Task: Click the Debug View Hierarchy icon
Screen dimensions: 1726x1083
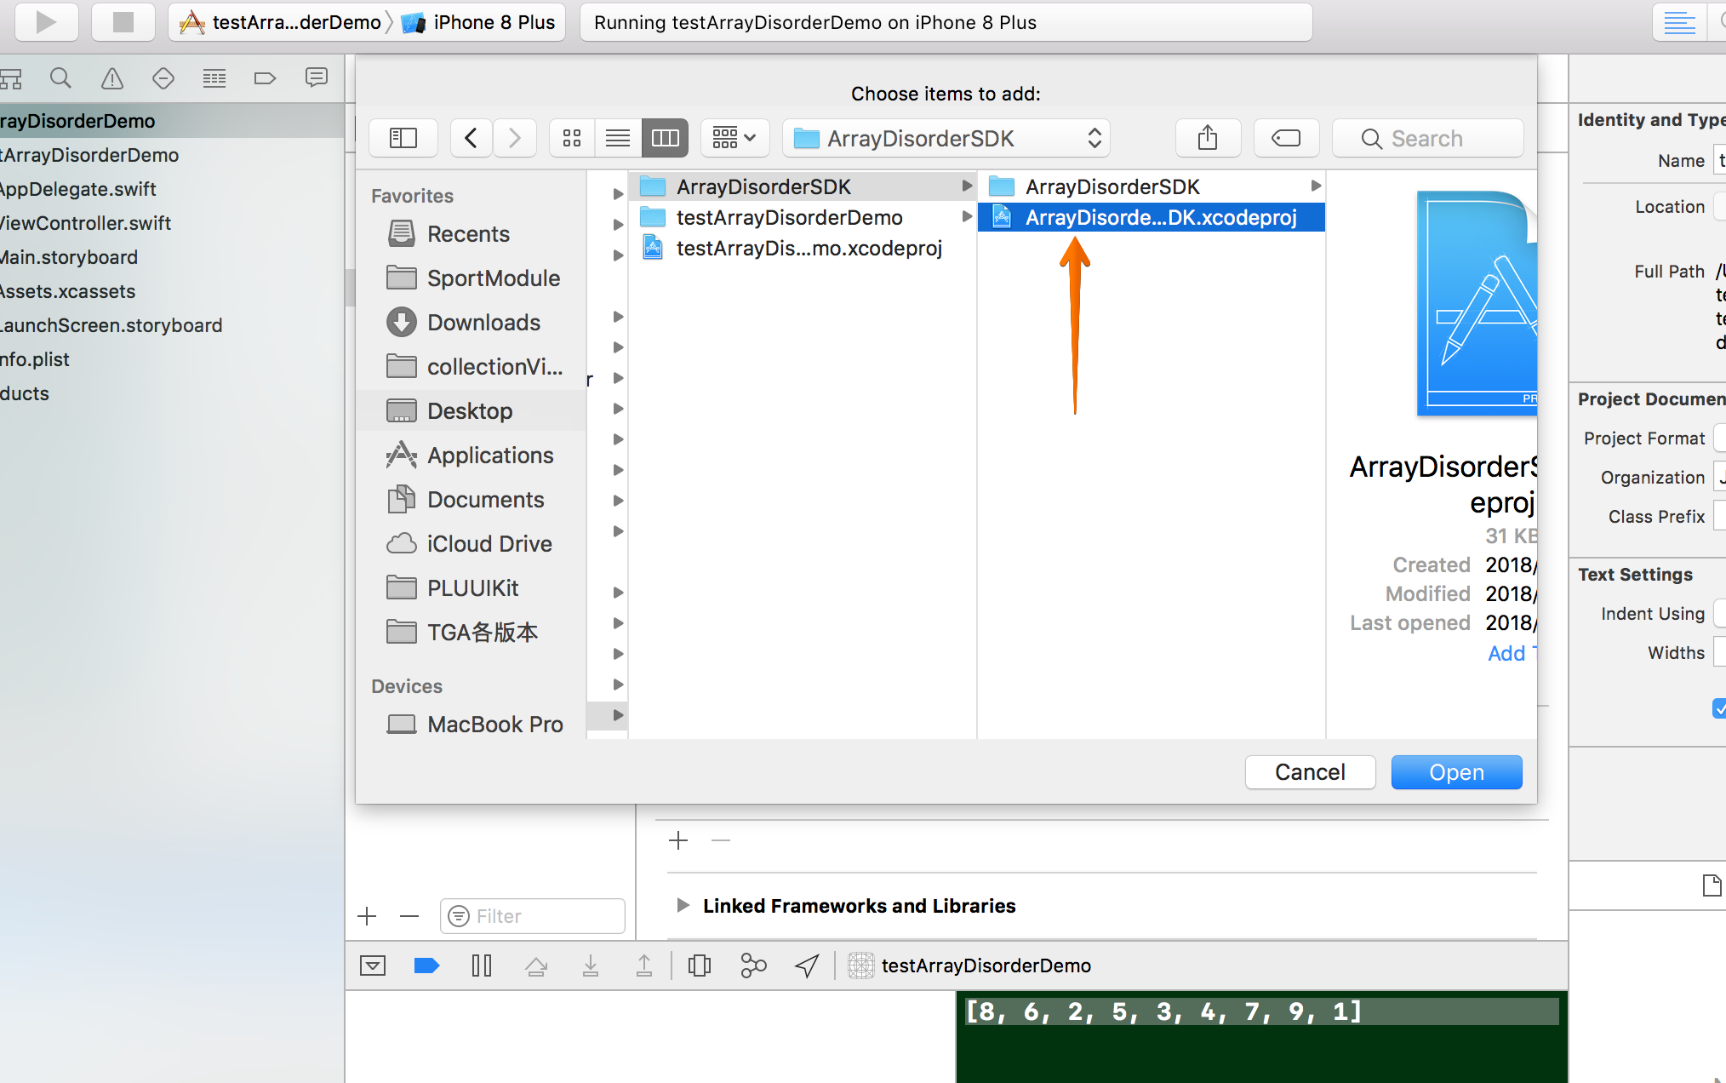Action: (700, 966)
